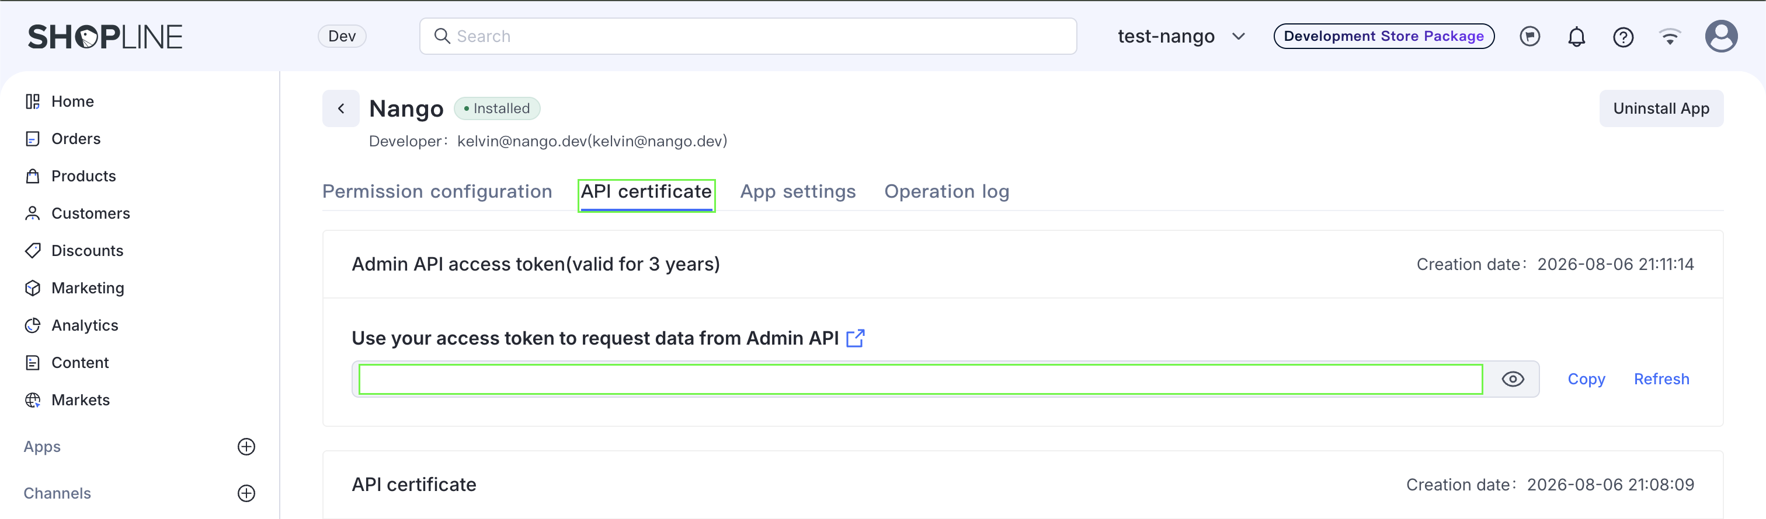Switch to Permission configuration tab
Viewport: 1766px width, 519px height.
[x=437, y=192]
